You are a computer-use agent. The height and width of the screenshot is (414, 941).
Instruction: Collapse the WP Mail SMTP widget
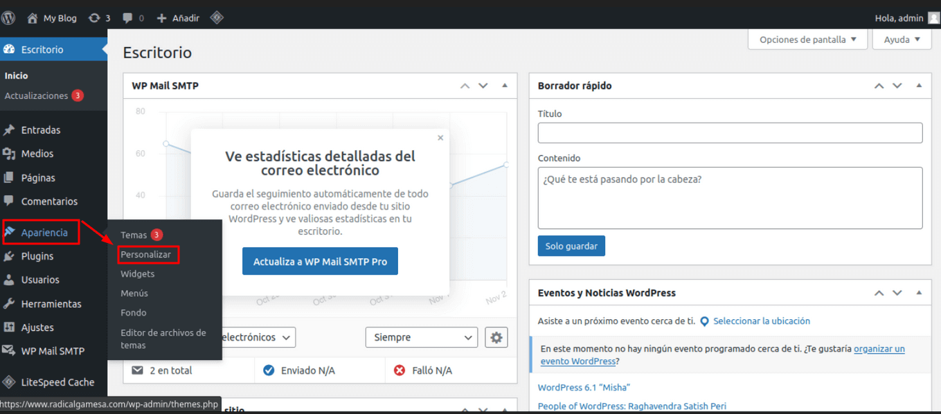(x=505, y=86)
